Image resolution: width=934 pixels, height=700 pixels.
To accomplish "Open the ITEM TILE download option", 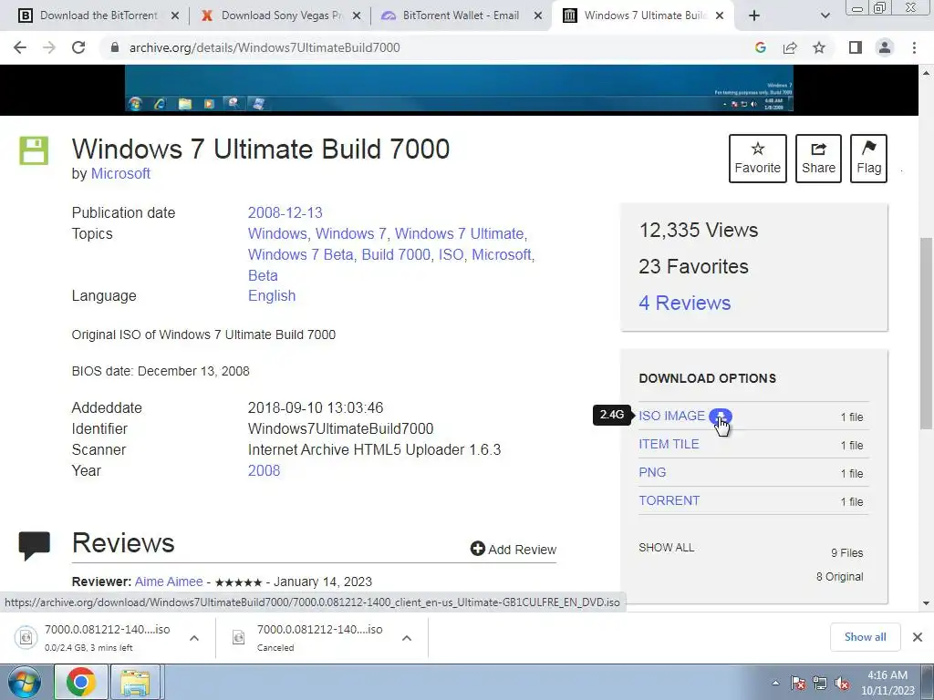I will (x=669, y=444).
